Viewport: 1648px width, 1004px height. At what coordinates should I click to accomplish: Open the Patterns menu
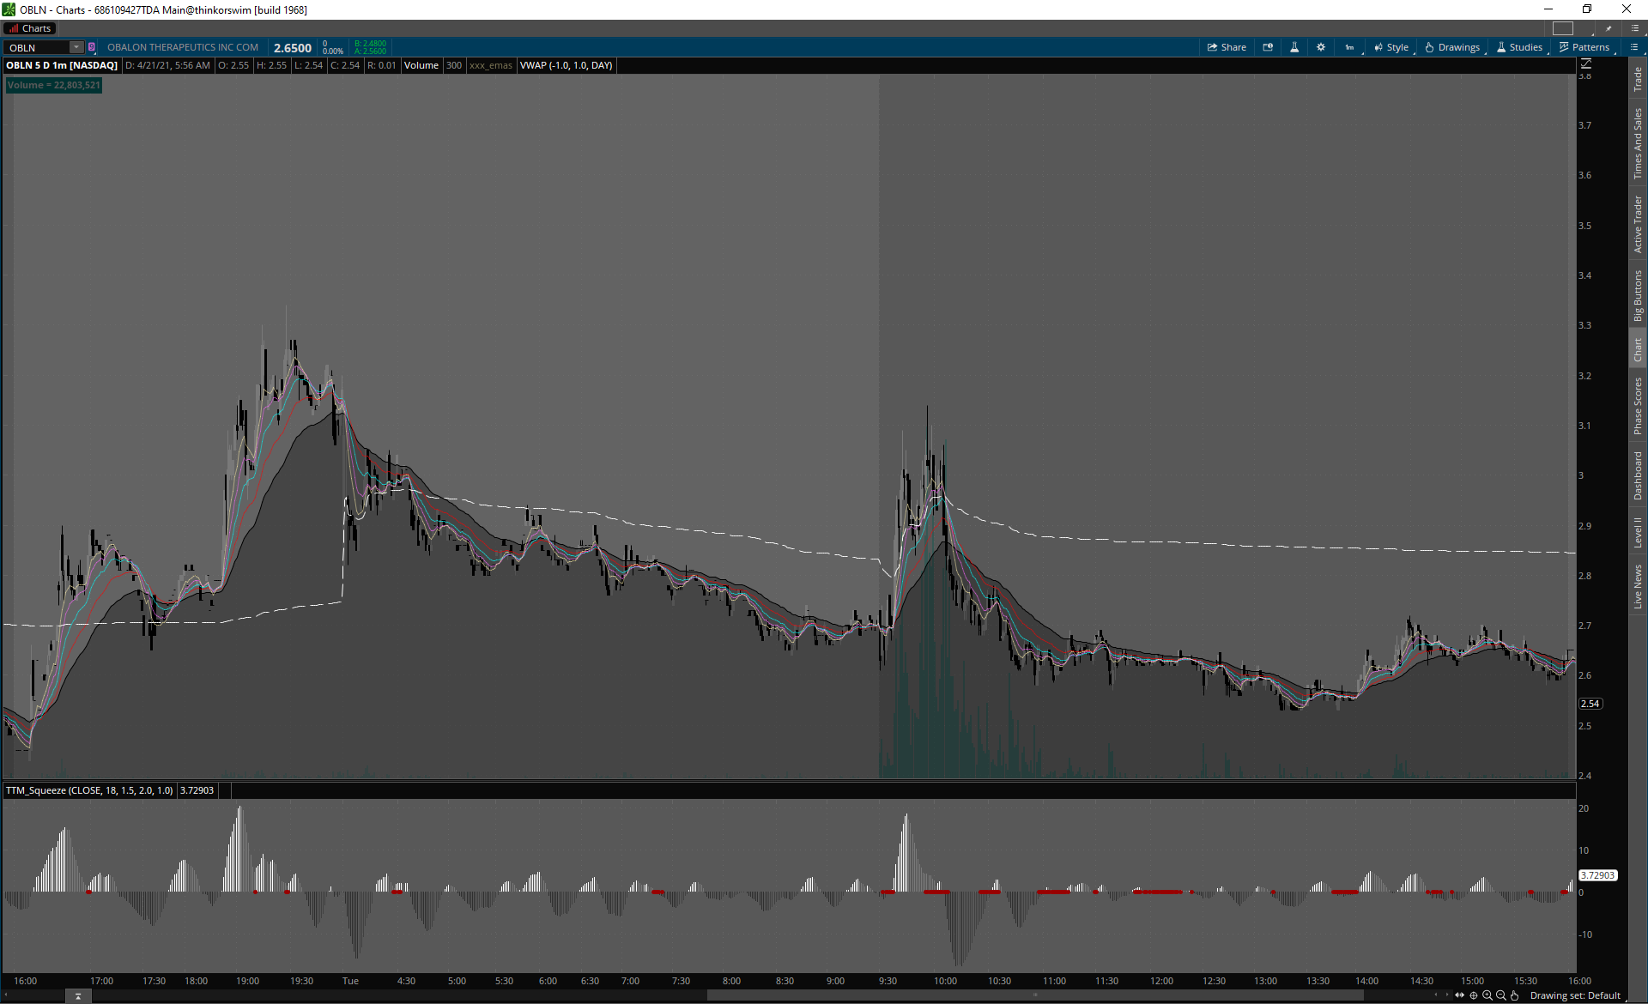tap(1584, 47)
